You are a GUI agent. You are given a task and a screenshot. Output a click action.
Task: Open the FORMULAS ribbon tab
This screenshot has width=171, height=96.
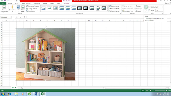[37, 3]
